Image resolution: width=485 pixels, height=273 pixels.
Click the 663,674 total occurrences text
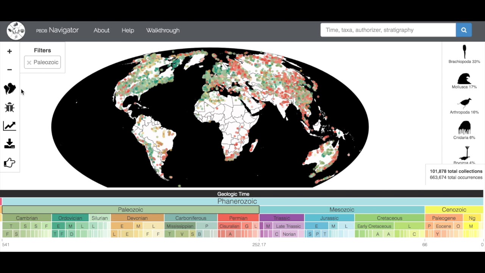[456, 177]
